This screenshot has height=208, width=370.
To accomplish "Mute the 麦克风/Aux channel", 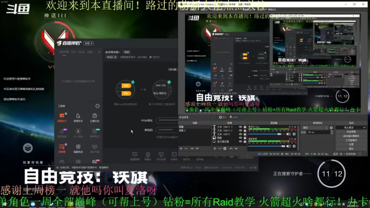I will point(288,134).
